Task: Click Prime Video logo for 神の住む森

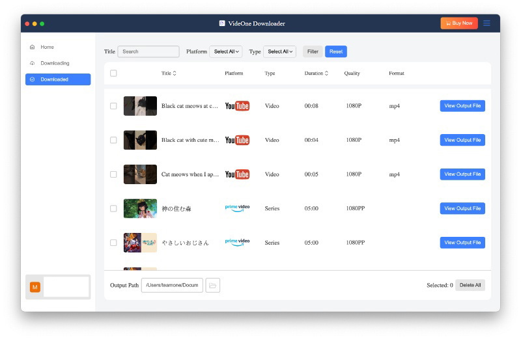Action: (x=237, y=208)
